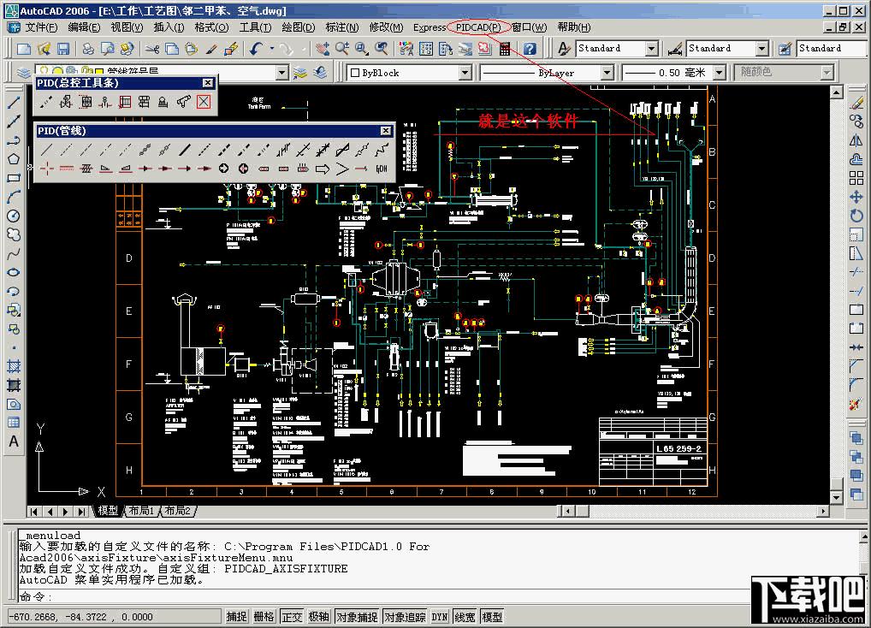Viewport: 871px width, 628px height.
Task: Click the ByBlock white color swatch
Action: tap(355, 73)
